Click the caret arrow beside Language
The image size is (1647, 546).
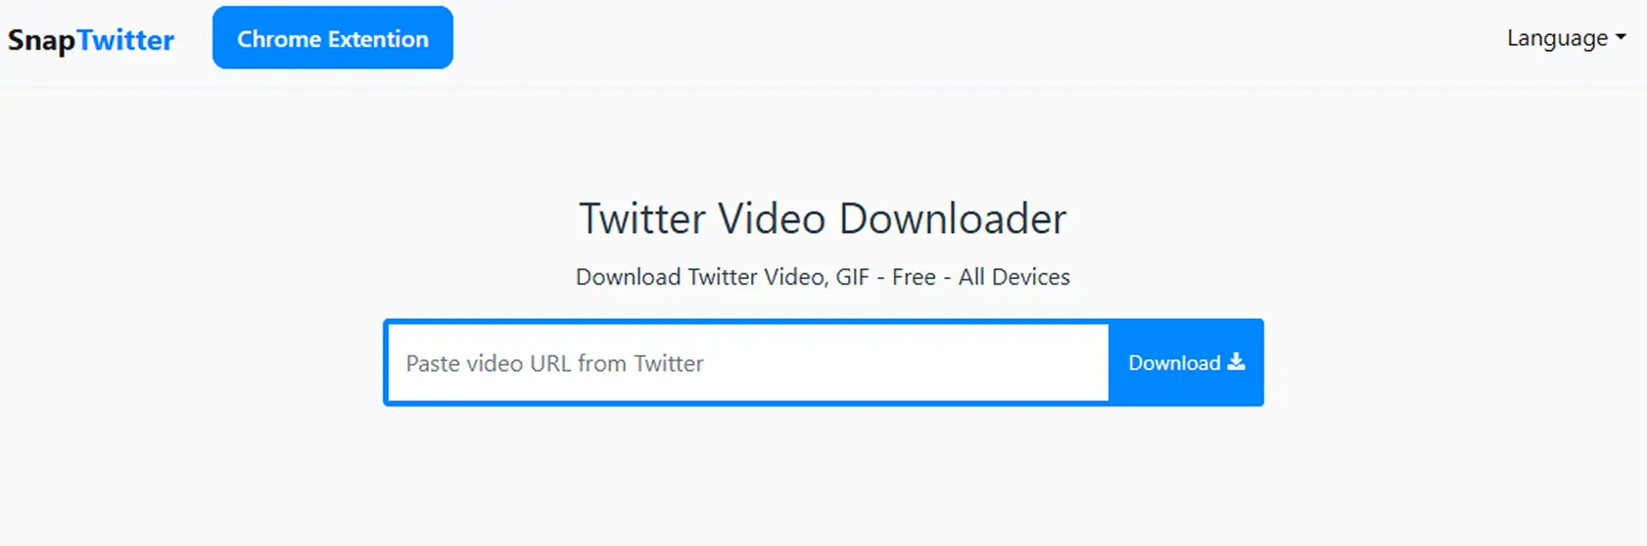pyautogui.click(x=1621, y=37)
